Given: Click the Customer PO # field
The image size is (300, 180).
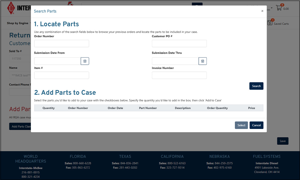Looking at the screenshot, I should [x=179, y=43].
